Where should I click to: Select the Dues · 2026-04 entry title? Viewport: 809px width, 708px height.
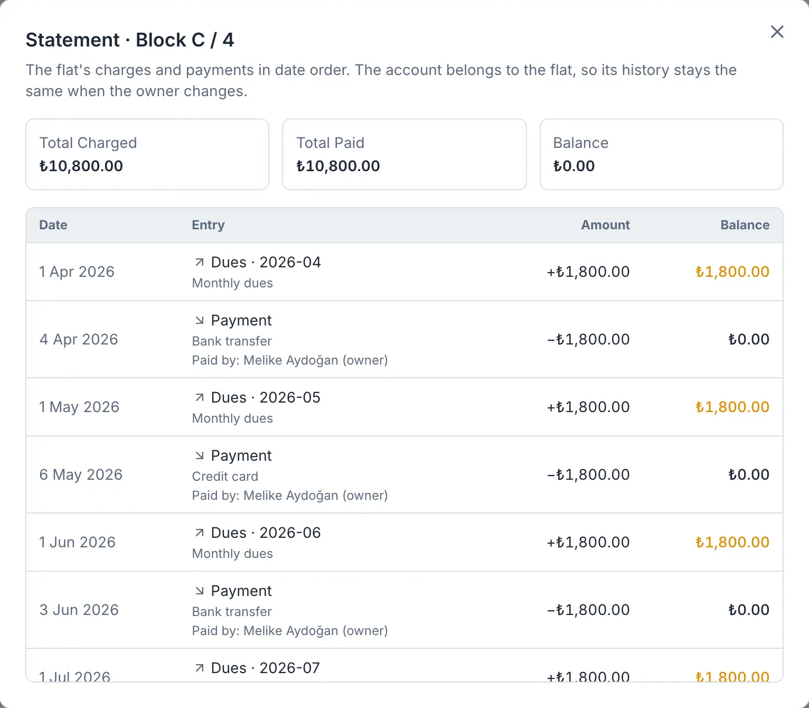(266, 262)
